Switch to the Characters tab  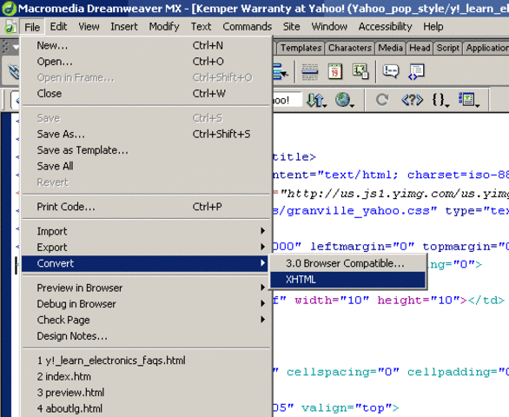click(350, 48)
